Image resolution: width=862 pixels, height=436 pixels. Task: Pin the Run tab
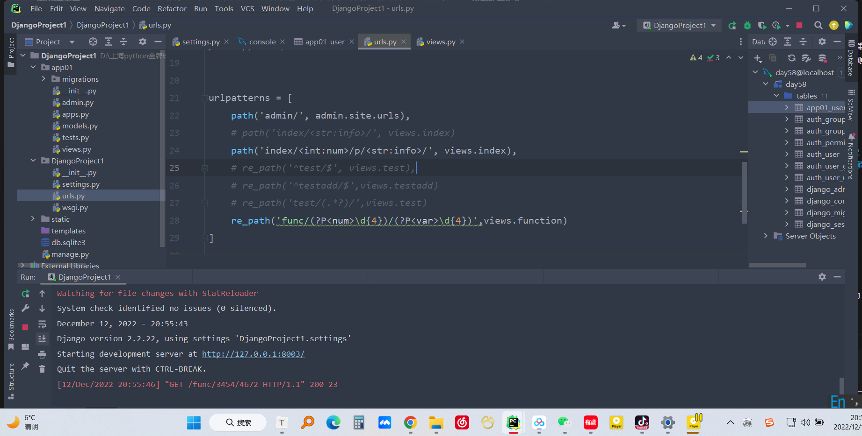tap(26, 366)
